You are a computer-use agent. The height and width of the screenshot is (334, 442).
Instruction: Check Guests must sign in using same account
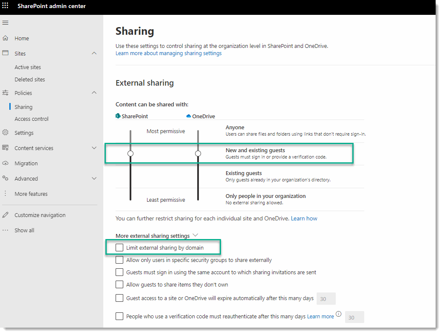tap(119, 272)
